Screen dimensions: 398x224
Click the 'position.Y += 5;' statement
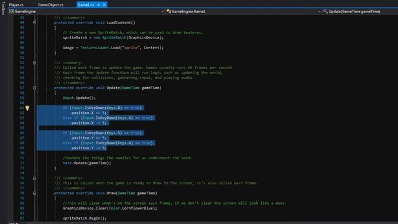[x=89, y=138]
